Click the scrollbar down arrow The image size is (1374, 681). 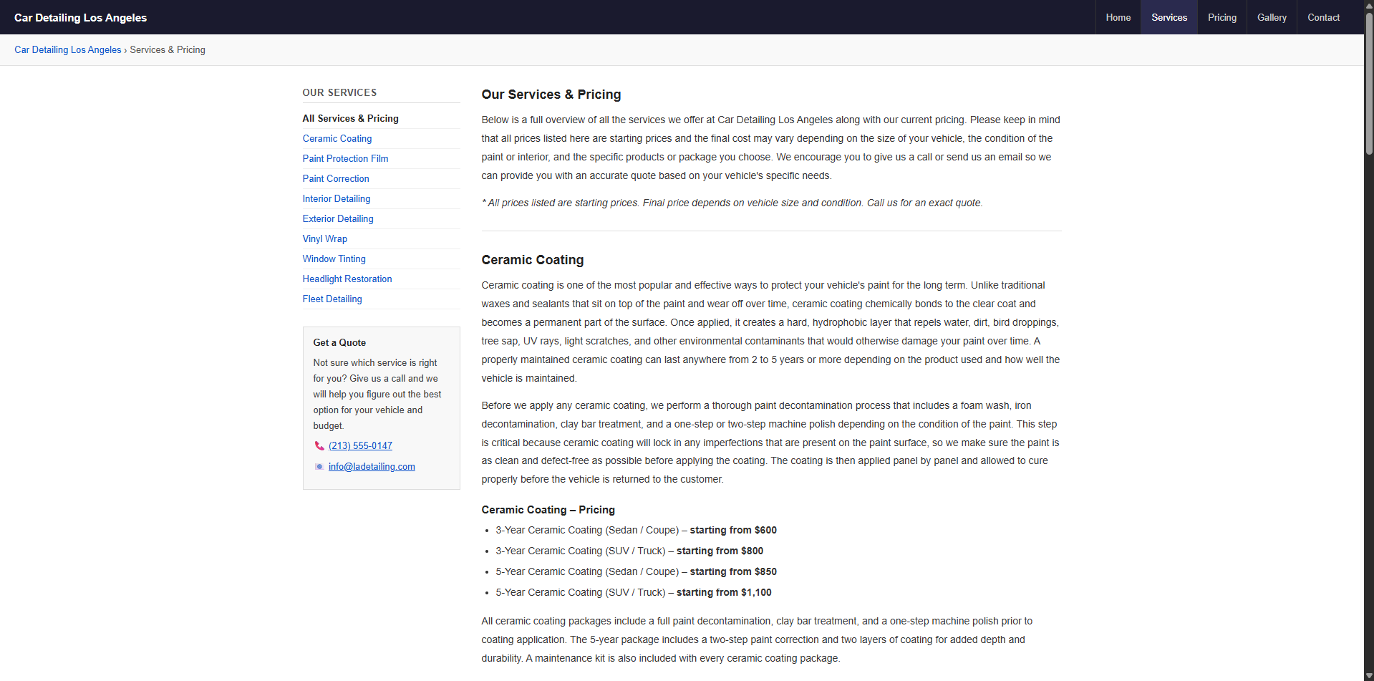click(x=1368, y=675)
